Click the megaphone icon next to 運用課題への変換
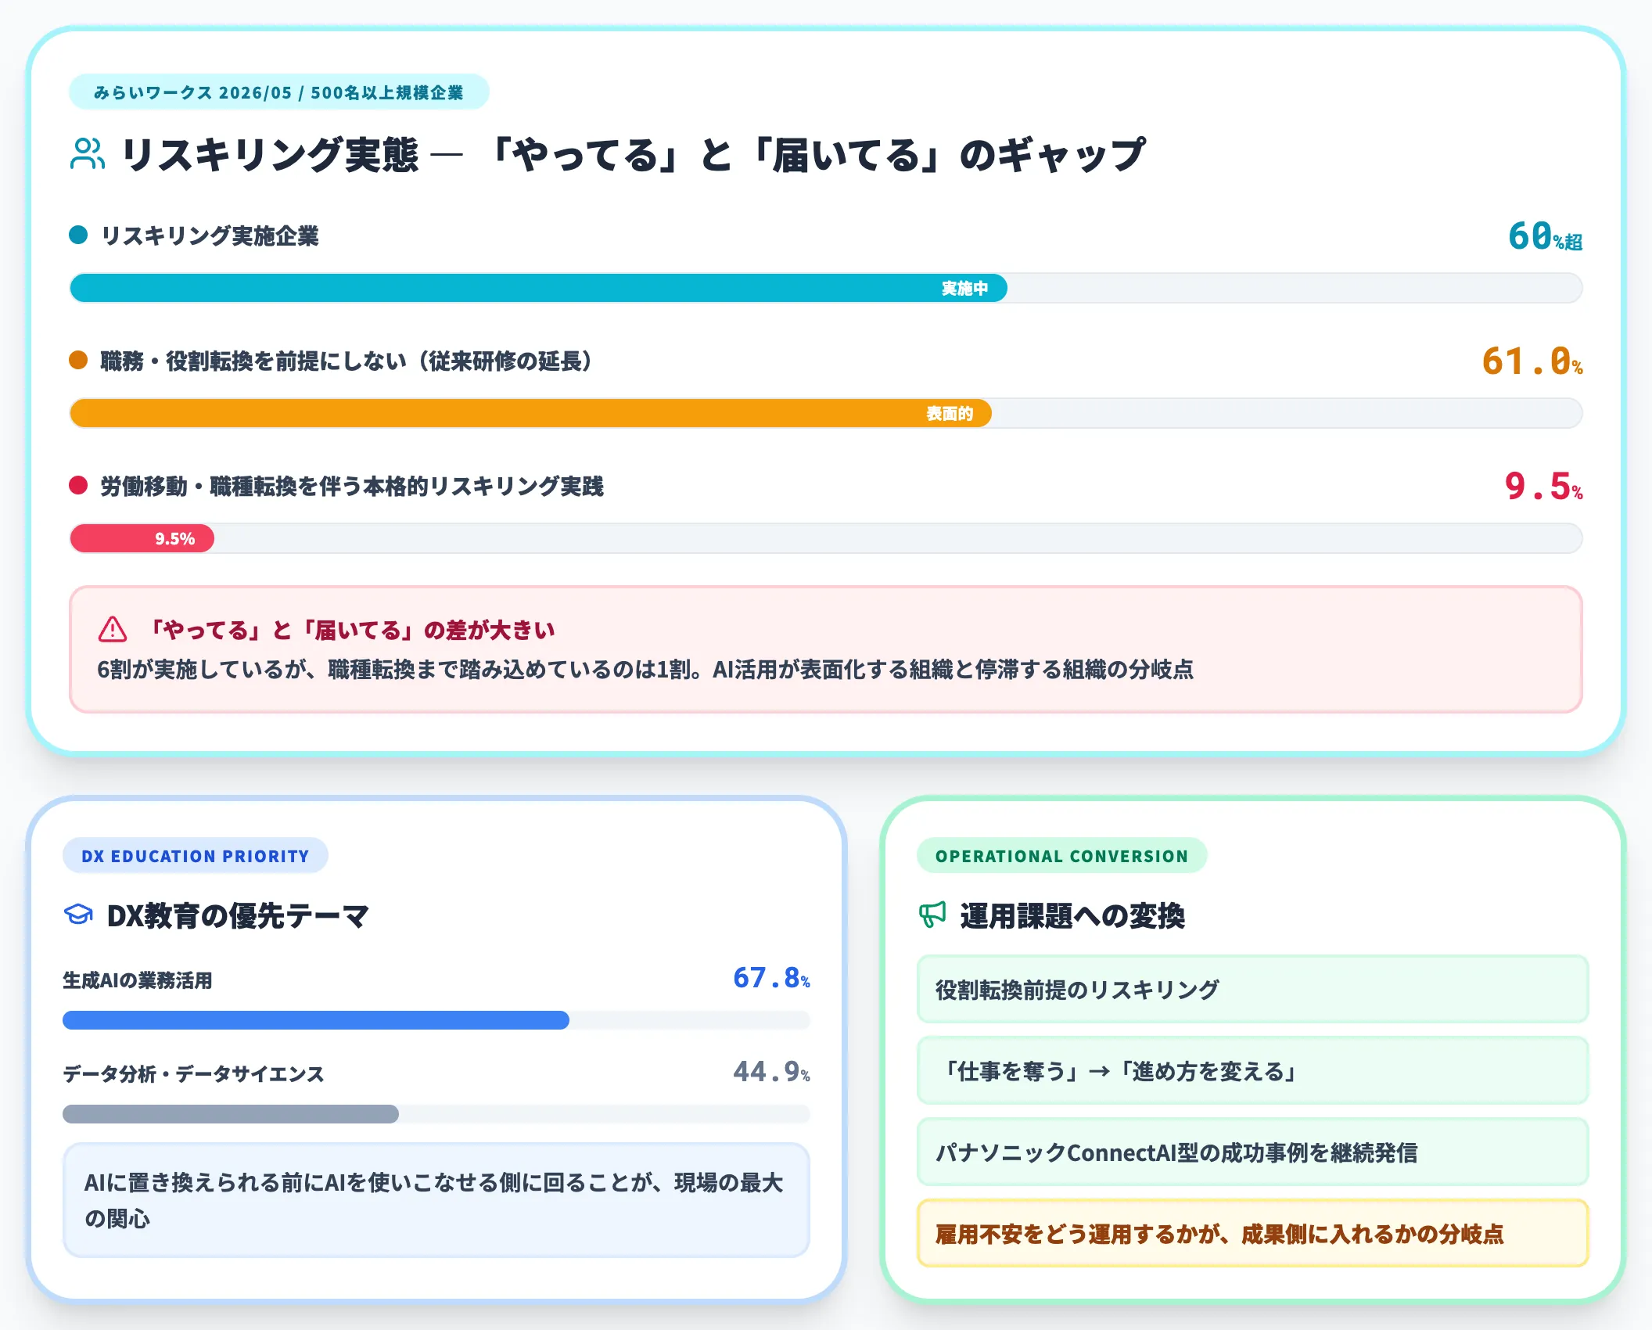 (x=932, y=915)
